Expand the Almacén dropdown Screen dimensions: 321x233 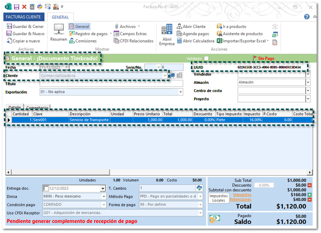308,82
